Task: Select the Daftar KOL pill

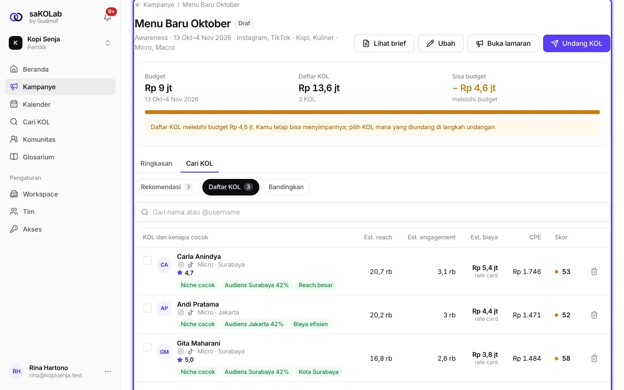Action: coord(231,187)
